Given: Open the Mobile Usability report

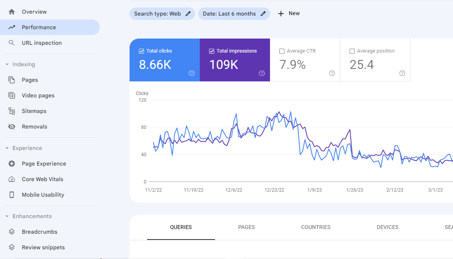Looking at the screenshot, I should tap(50, 195).
